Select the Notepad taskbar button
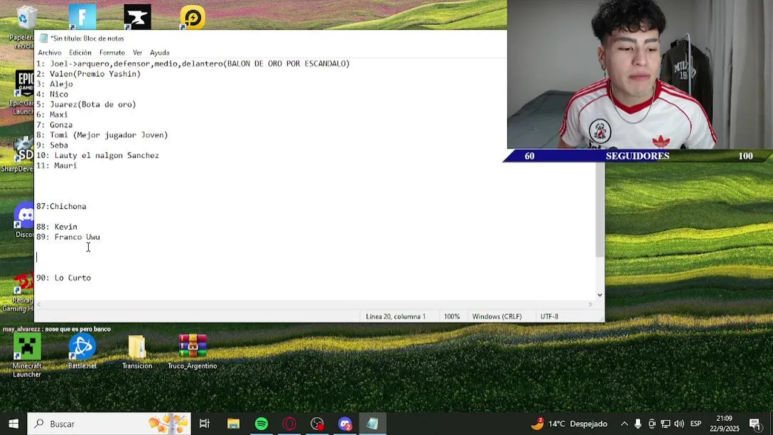The height and width of the screenshot is (435, 773). 373,424
